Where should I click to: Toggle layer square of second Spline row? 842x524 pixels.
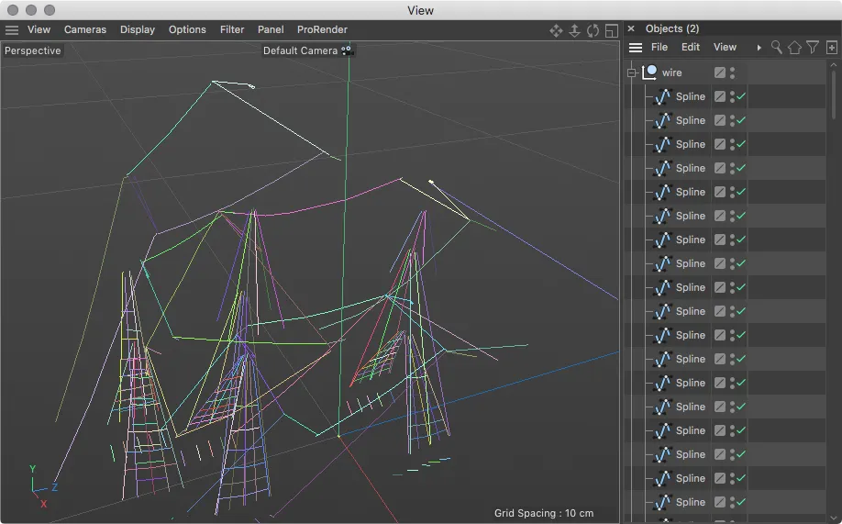click(720, 120)
